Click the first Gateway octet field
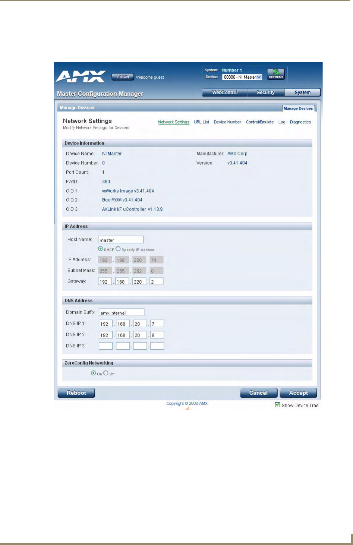Screen dimensions: 353x545 [x=105, y=281]
